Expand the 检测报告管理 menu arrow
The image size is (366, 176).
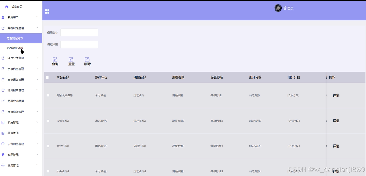(x=37, y=90)
